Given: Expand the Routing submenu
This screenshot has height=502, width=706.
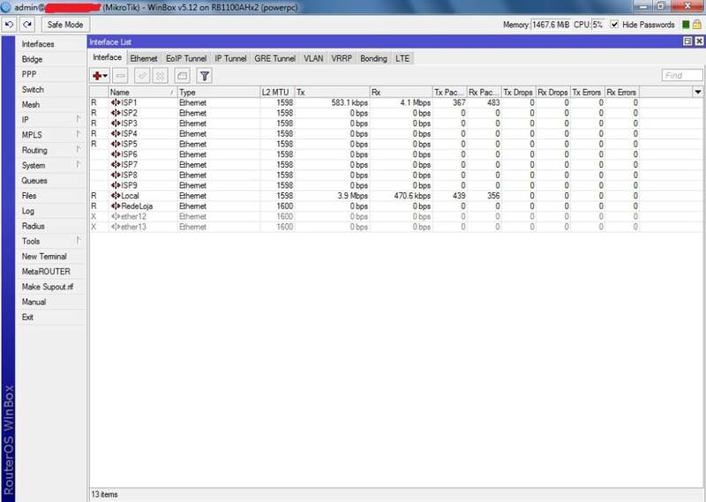Looking at the screenshot, I should point(50,150).
